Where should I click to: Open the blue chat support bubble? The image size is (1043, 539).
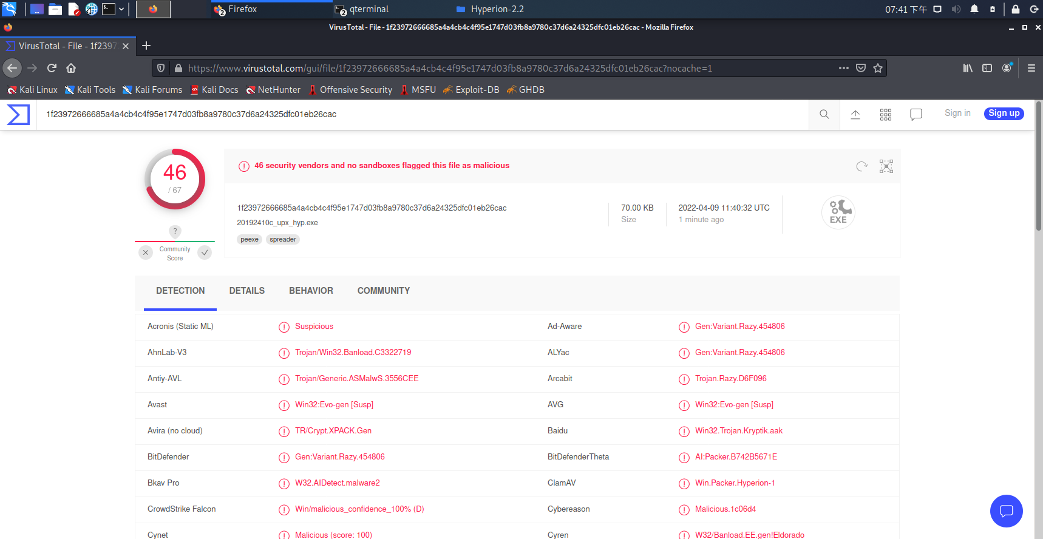tap(1006, 511)
